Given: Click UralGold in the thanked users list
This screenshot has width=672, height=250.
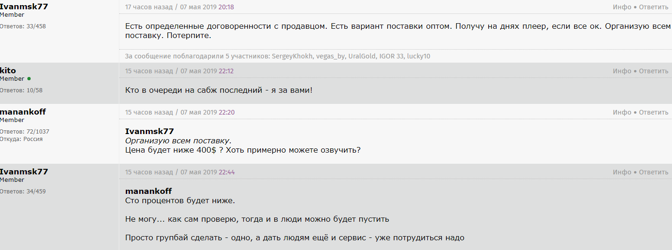Looking at the screenshot, I should point(362,57).
